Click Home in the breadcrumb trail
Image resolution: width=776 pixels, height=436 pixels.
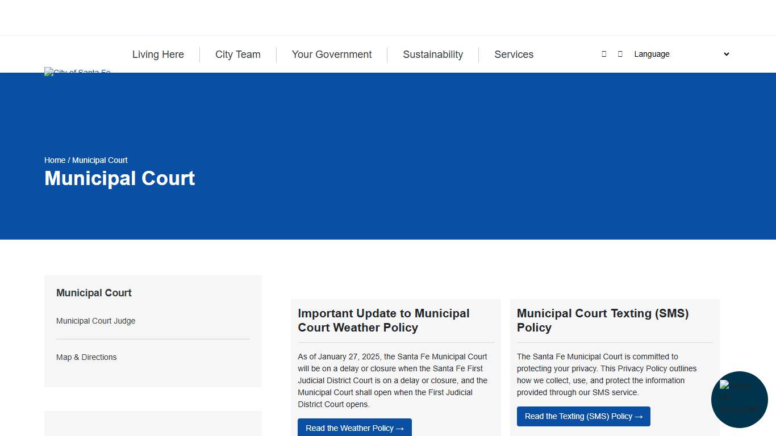(x=55, y=160)
